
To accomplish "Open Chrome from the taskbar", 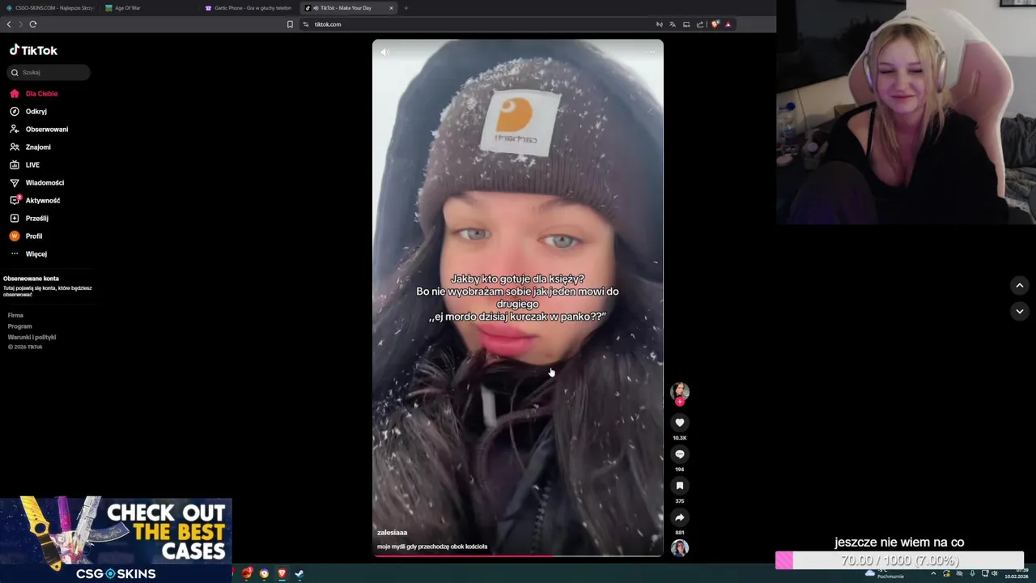I will point(264,573).
